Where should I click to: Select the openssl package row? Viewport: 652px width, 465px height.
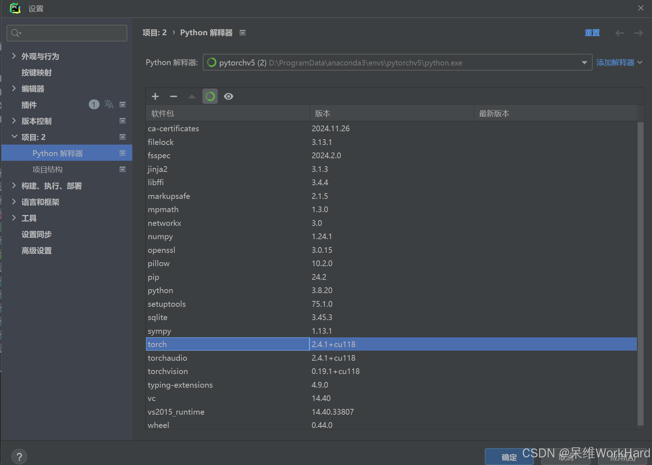pos(391,250)
